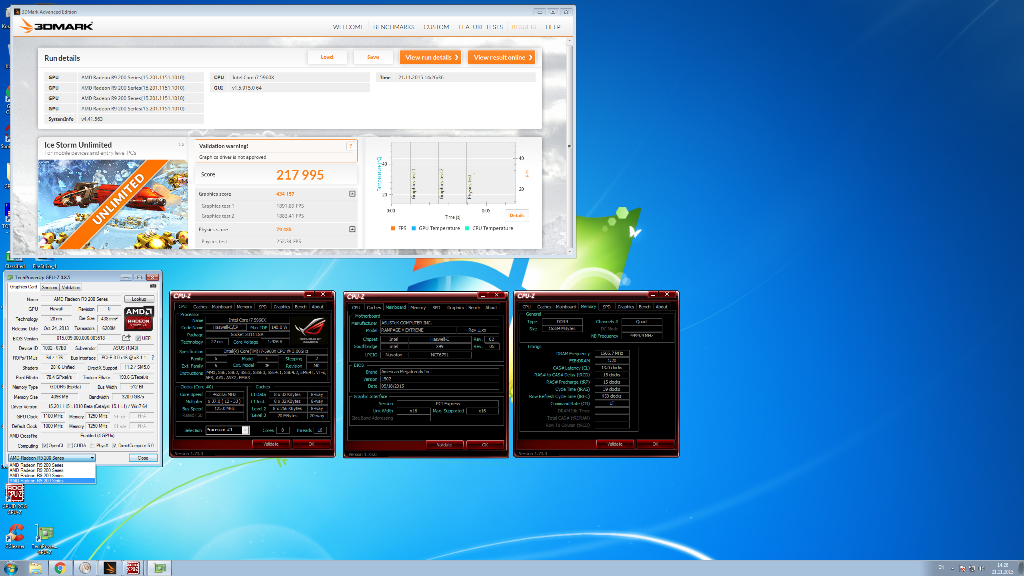Switch to the Validation tab in GPU-Z
The width and height of the screenshot is (1024, 576).
[x=71, y=287]
